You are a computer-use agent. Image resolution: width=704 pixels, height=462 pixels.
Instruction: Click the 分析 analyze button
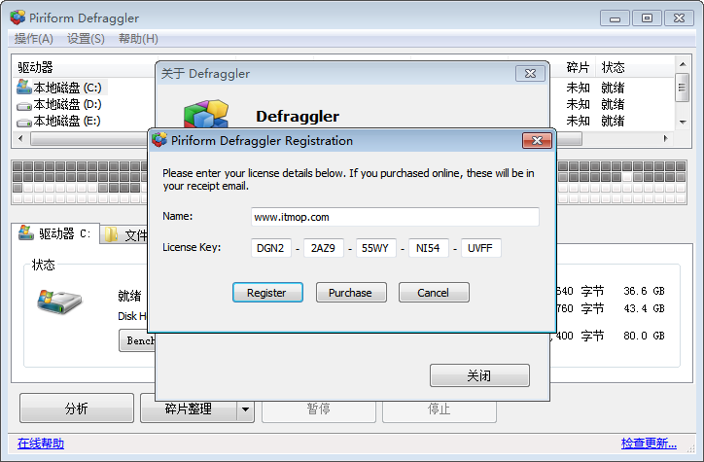(77, 409)
